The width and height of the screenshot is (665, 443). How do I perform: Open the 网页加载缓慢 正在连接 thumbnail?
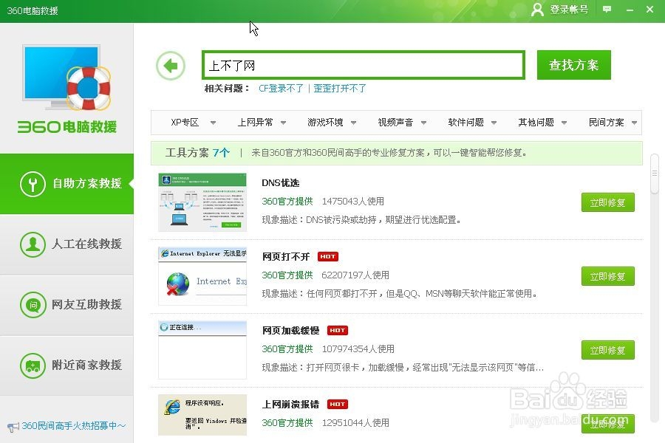[x=202, y=350]
